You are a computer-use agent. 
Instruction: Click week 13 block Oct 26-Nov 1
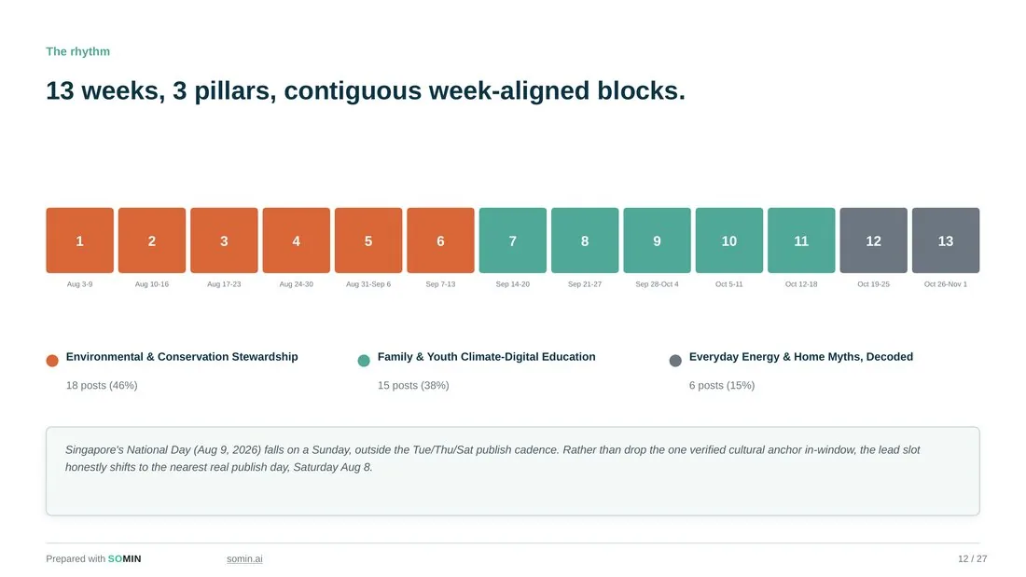pos(946,240)
